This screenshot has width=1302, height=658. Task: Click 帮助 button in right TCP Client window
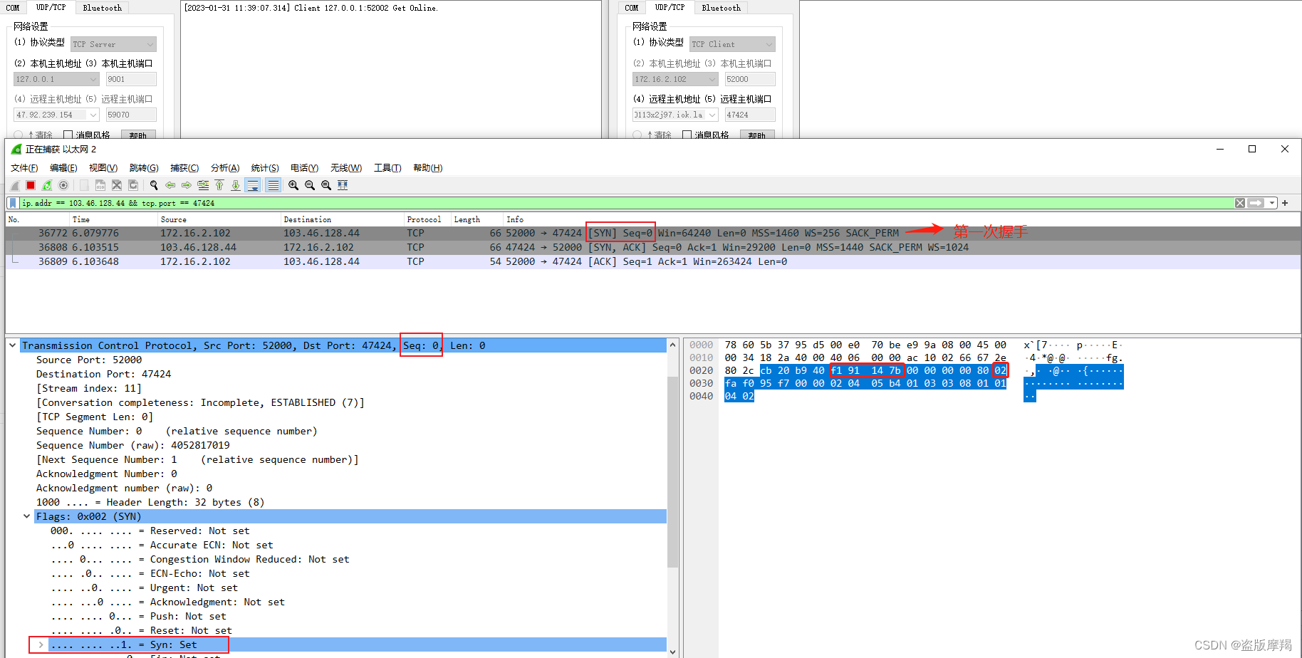pos(757,135)
